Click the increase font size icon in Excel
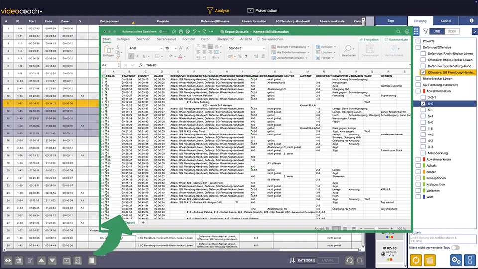The width and height of the screenshot is (478, 269). coord(181,48)
